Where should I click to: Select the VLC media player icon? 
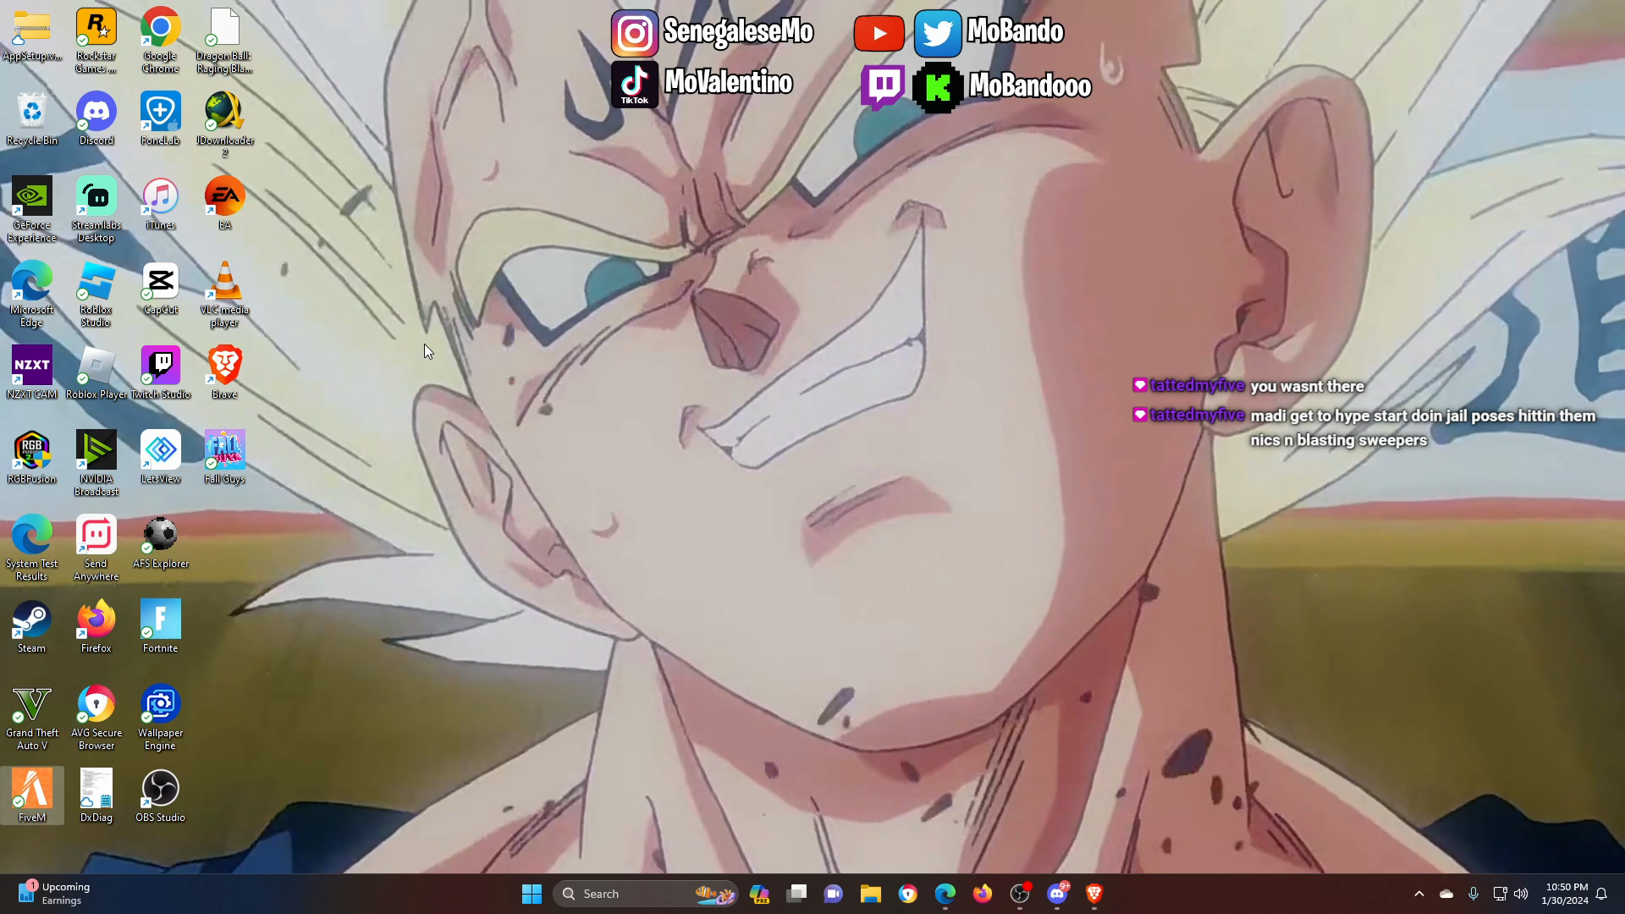pos(224,294)
